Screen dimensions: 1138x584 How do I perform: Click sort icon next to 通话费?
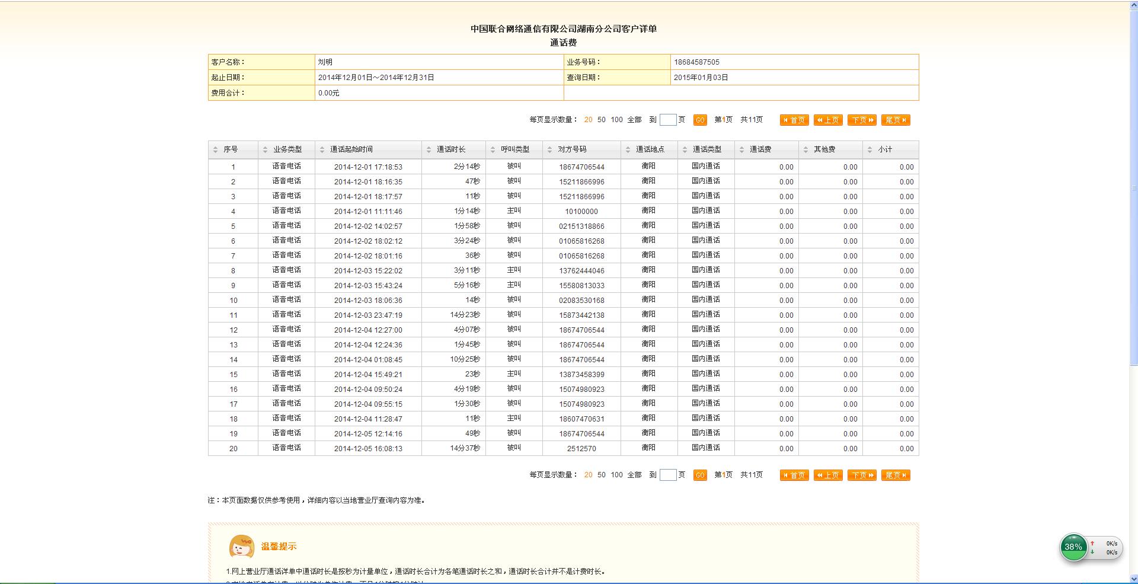[741, 150]
